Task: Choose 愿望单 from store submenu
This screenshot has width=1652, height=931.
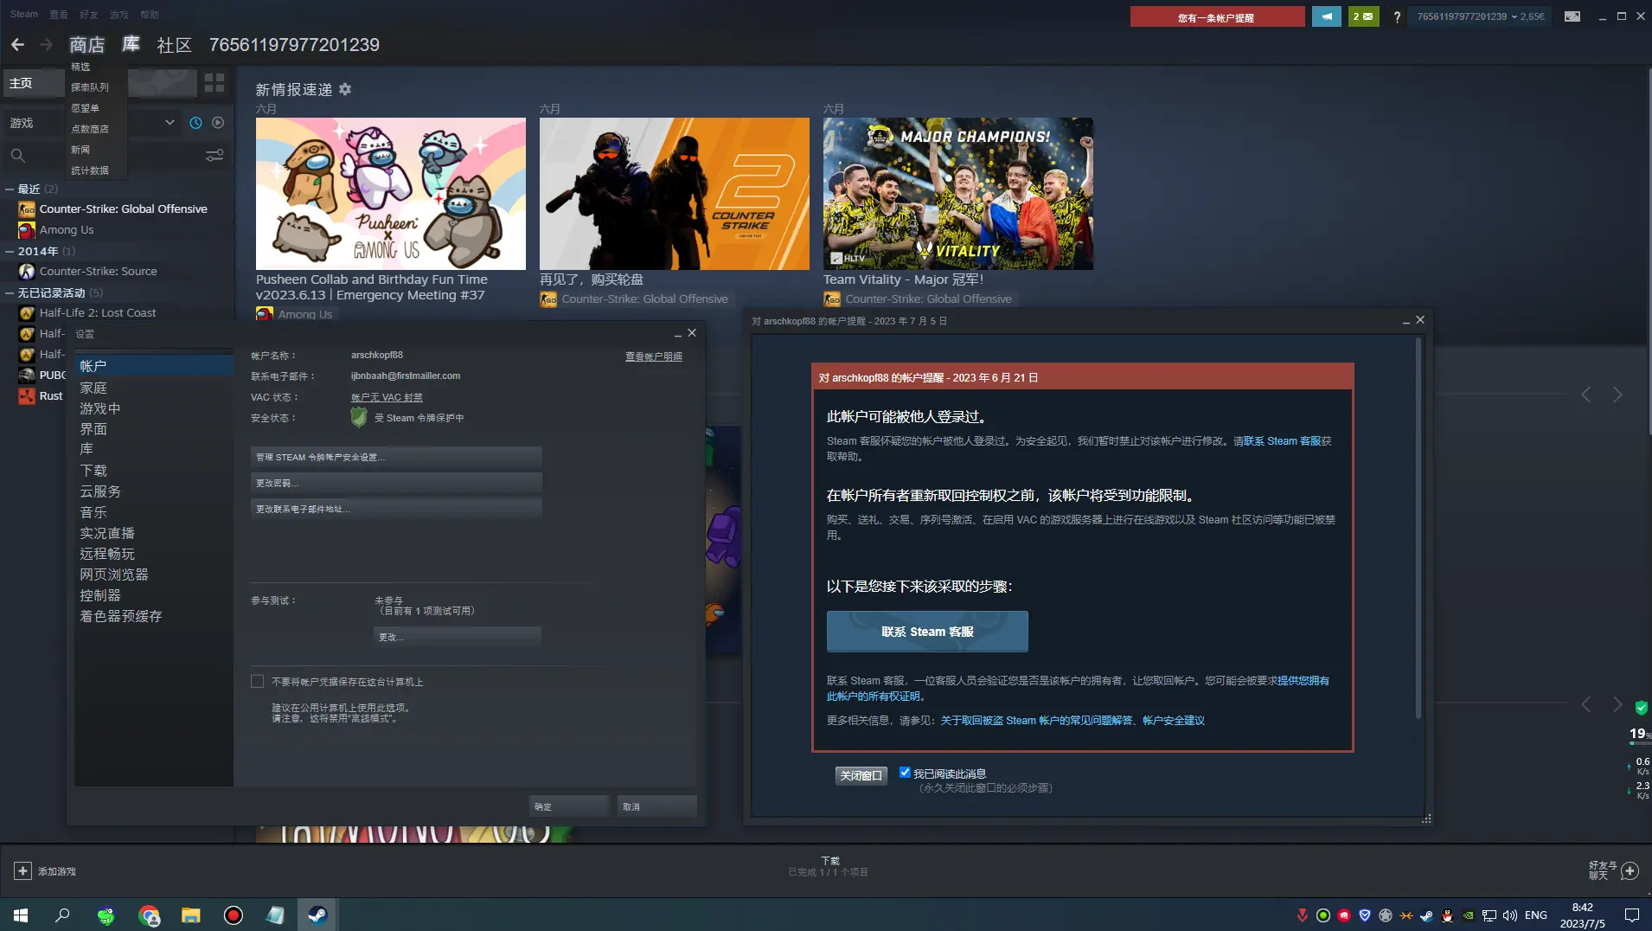Action: [x=85, y=108]
